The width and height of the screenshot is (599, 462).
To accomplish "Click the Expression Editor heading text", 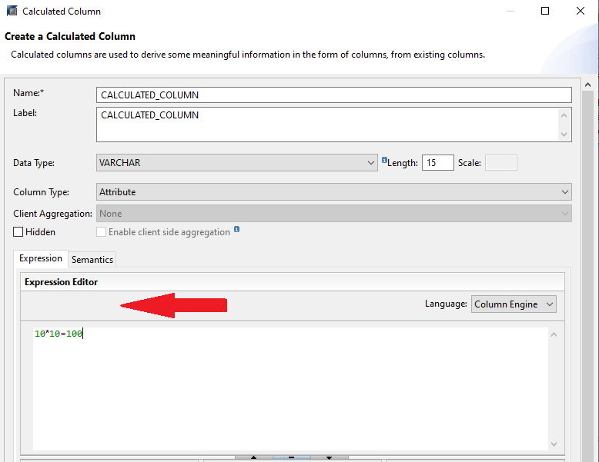I will tap(61, 282).
